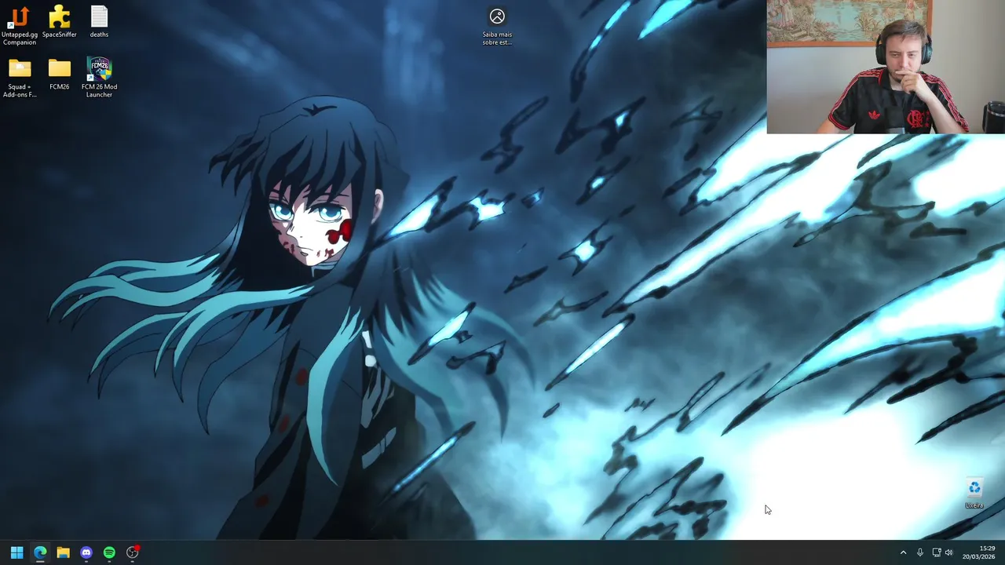Click the microphone tray icon

tap(920, 552)
